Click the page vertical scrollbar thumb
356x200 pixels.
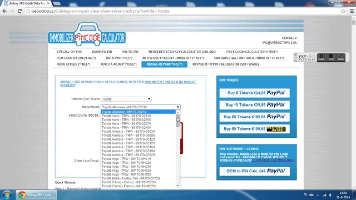click(x=354, y=22)
